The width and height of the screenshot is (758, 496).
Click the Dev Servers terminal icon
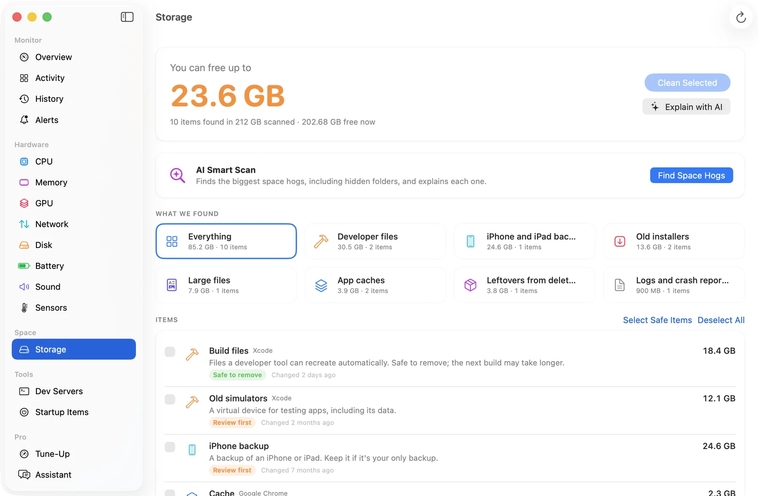24,391
